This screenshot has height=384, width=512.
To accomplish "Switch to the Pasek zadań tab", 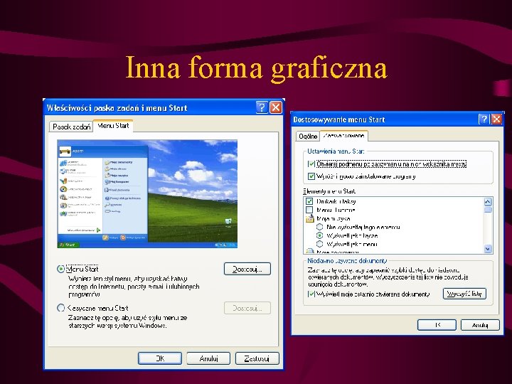I will [72, 127].
